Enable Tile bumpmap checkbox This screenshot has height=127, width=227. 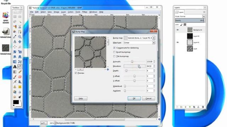pyautogui.click(x=114, y=56)
